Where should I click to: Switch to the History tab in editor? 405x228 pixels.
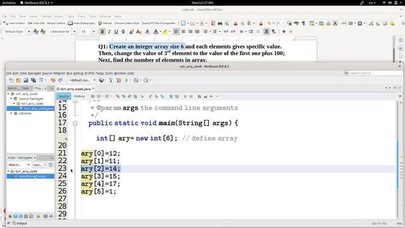coord(79,96)
